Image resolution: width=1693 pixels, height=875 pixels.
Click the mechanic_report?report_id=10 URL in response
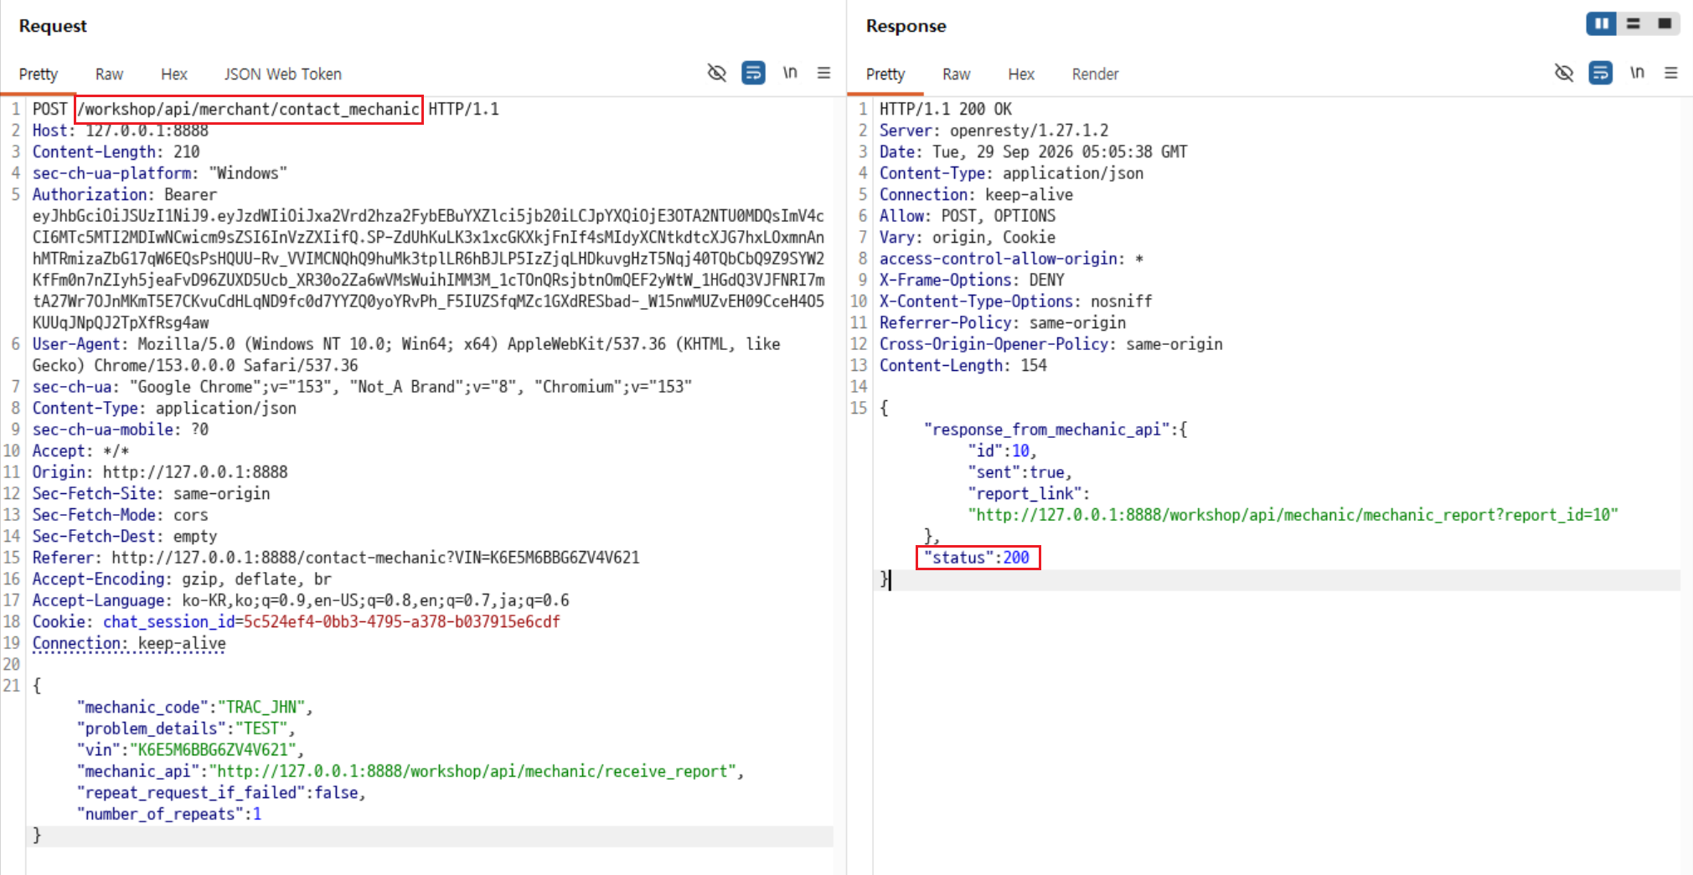(x=1293, y=515)
